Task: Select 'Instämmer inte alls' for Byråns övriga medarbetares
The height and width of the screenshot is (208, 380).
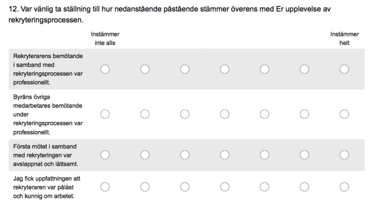Action: 105,114
